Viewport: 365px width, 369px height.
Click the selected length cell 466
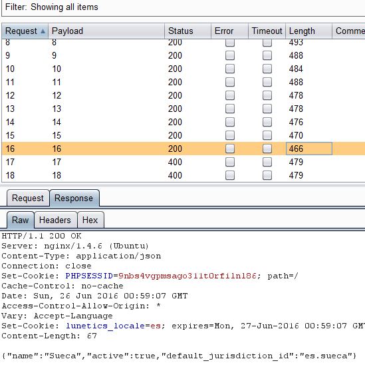[x=309, y=149]
